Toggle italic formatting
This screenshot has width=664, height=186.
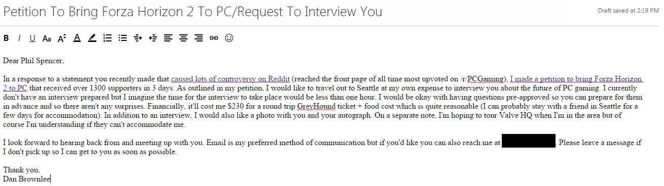click(x=19, y=38)
